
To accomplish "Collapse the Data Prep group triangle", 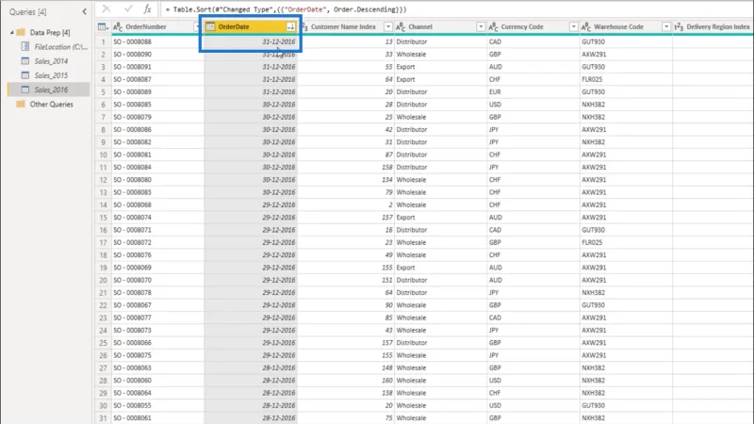I will [12, 32].
